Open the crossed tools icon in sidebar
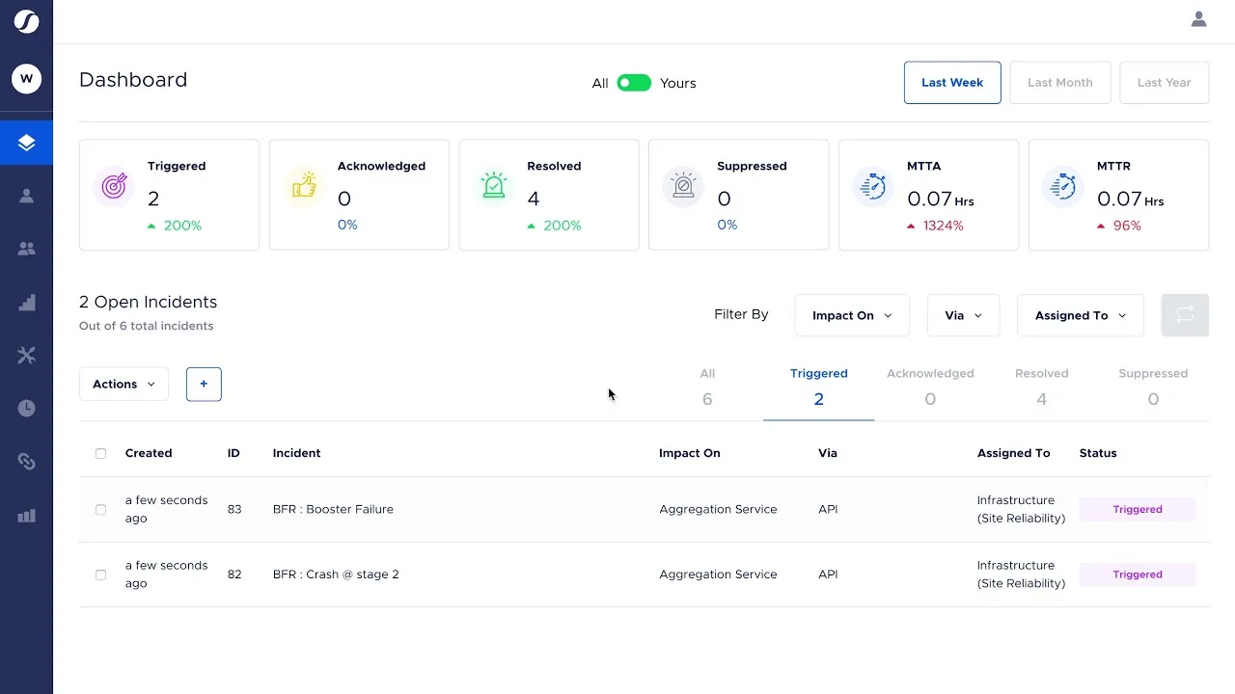1235x694 pixels. pos(26,356)
